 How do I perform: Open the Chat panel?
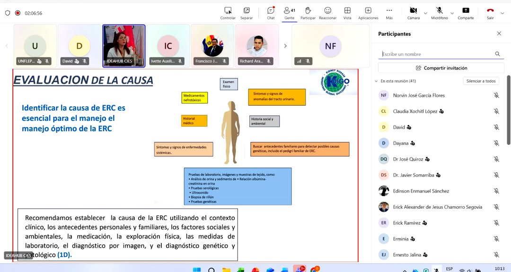[x=271, y=12]
